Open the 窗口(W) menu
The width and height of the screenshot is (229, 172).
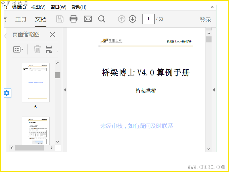click(x=58, y=7)
